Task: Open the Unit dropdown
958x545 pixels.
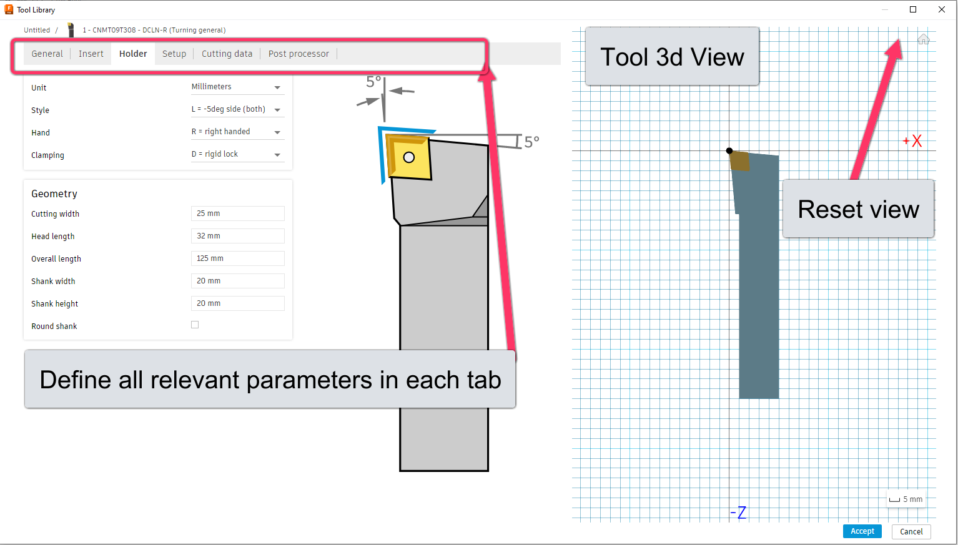Action: [x=237, y=87]
